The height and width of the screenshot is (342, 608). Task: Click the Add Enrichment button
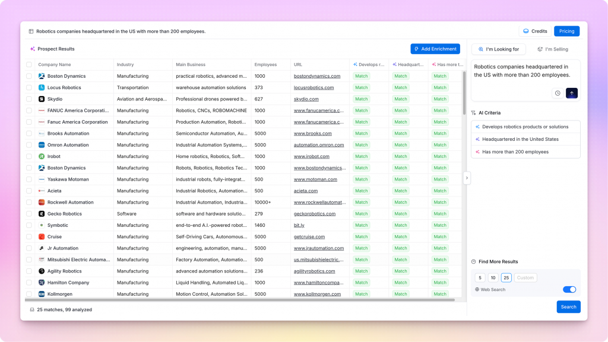coord(435,49)
